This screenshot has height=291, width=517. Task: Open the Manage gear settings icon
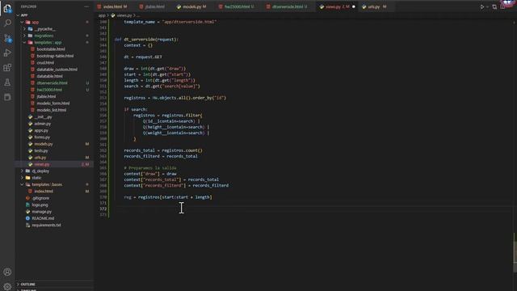pyautogui.click(x=7, y=286)
